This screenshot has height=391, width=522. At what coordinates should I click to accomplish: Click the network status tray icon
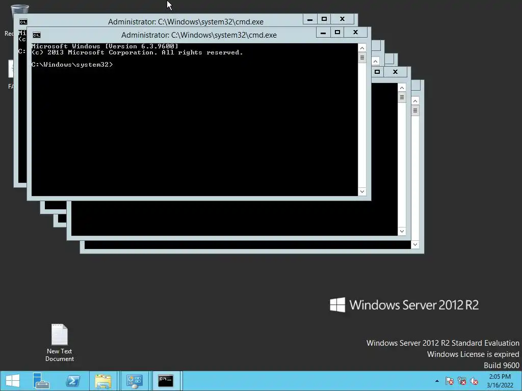click(x=462, y=381)
